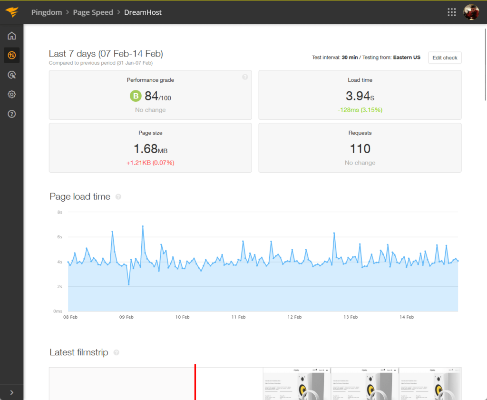
Task: Open Page load time help icon
Action: click(118, 196)
